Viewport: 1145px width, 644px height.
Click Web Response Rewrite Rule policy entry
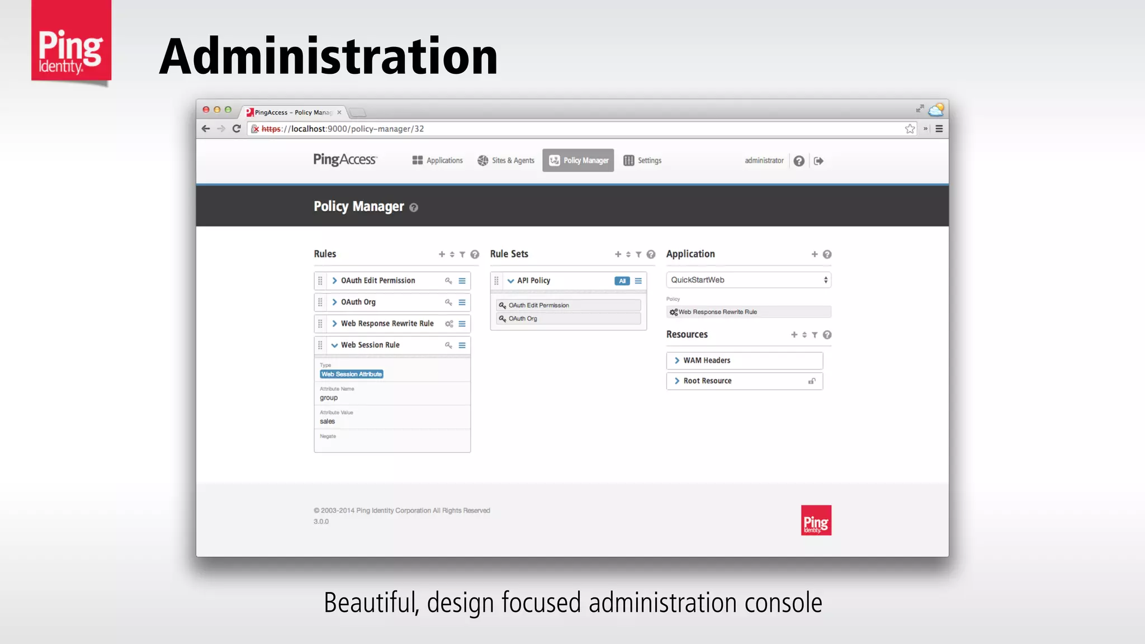click(x=749, y=312)
